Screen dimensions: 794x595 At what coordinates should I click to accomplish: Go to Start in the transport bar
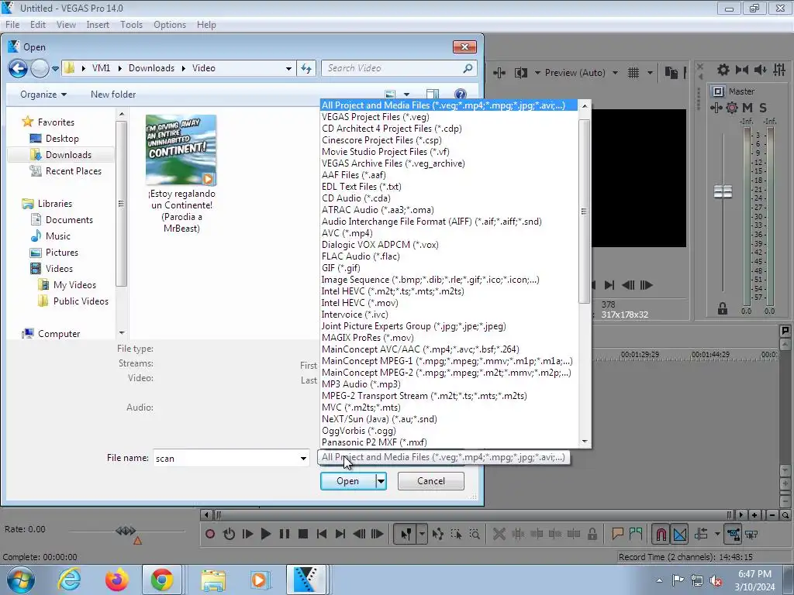pyautogui.click(x=322, y=534)
